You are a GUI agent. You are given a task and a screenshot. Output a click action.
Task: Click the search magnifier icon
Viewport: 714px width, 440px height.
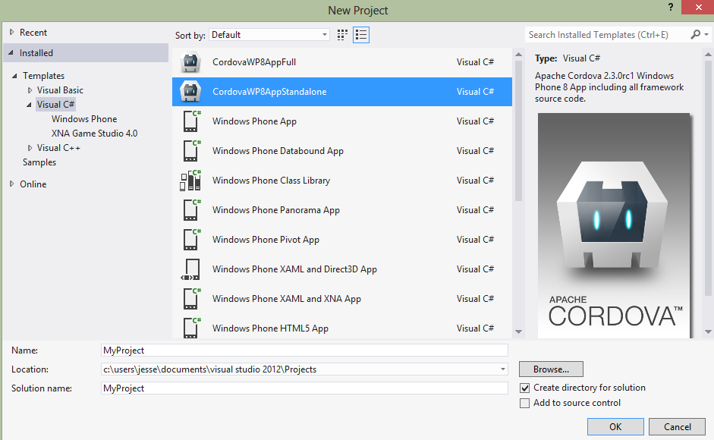(695, 35)
